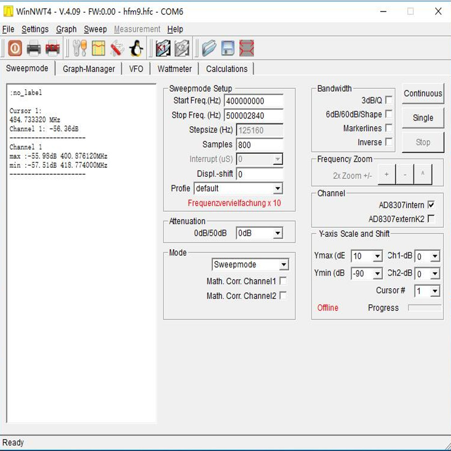Click the Progress bar indicator

click(x=423, y=308)
